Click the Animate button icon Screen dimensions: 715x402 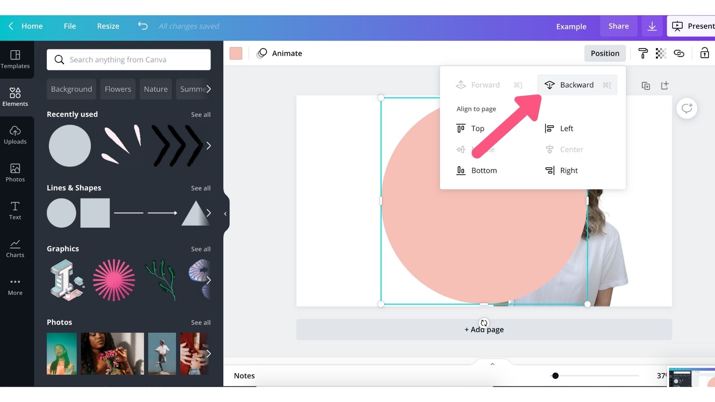coord(262,53)
